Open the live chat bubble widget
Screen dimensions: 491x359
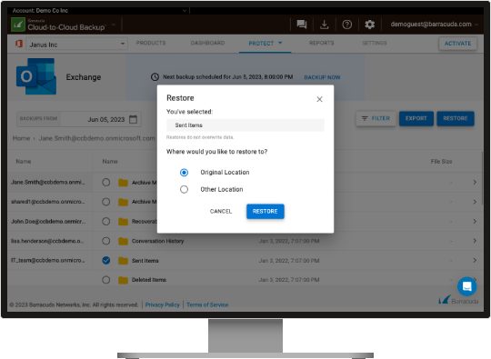tap(466, 286)
